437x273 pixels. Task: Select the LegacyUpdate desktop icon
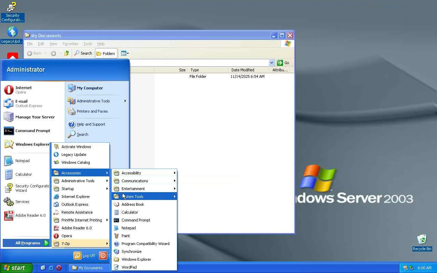12,35
